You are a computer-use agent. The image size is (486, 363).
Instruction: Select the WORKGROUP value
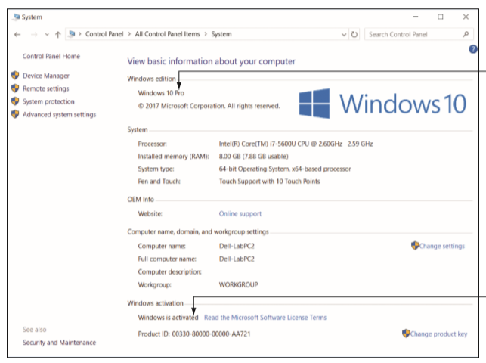click(238, 285)
